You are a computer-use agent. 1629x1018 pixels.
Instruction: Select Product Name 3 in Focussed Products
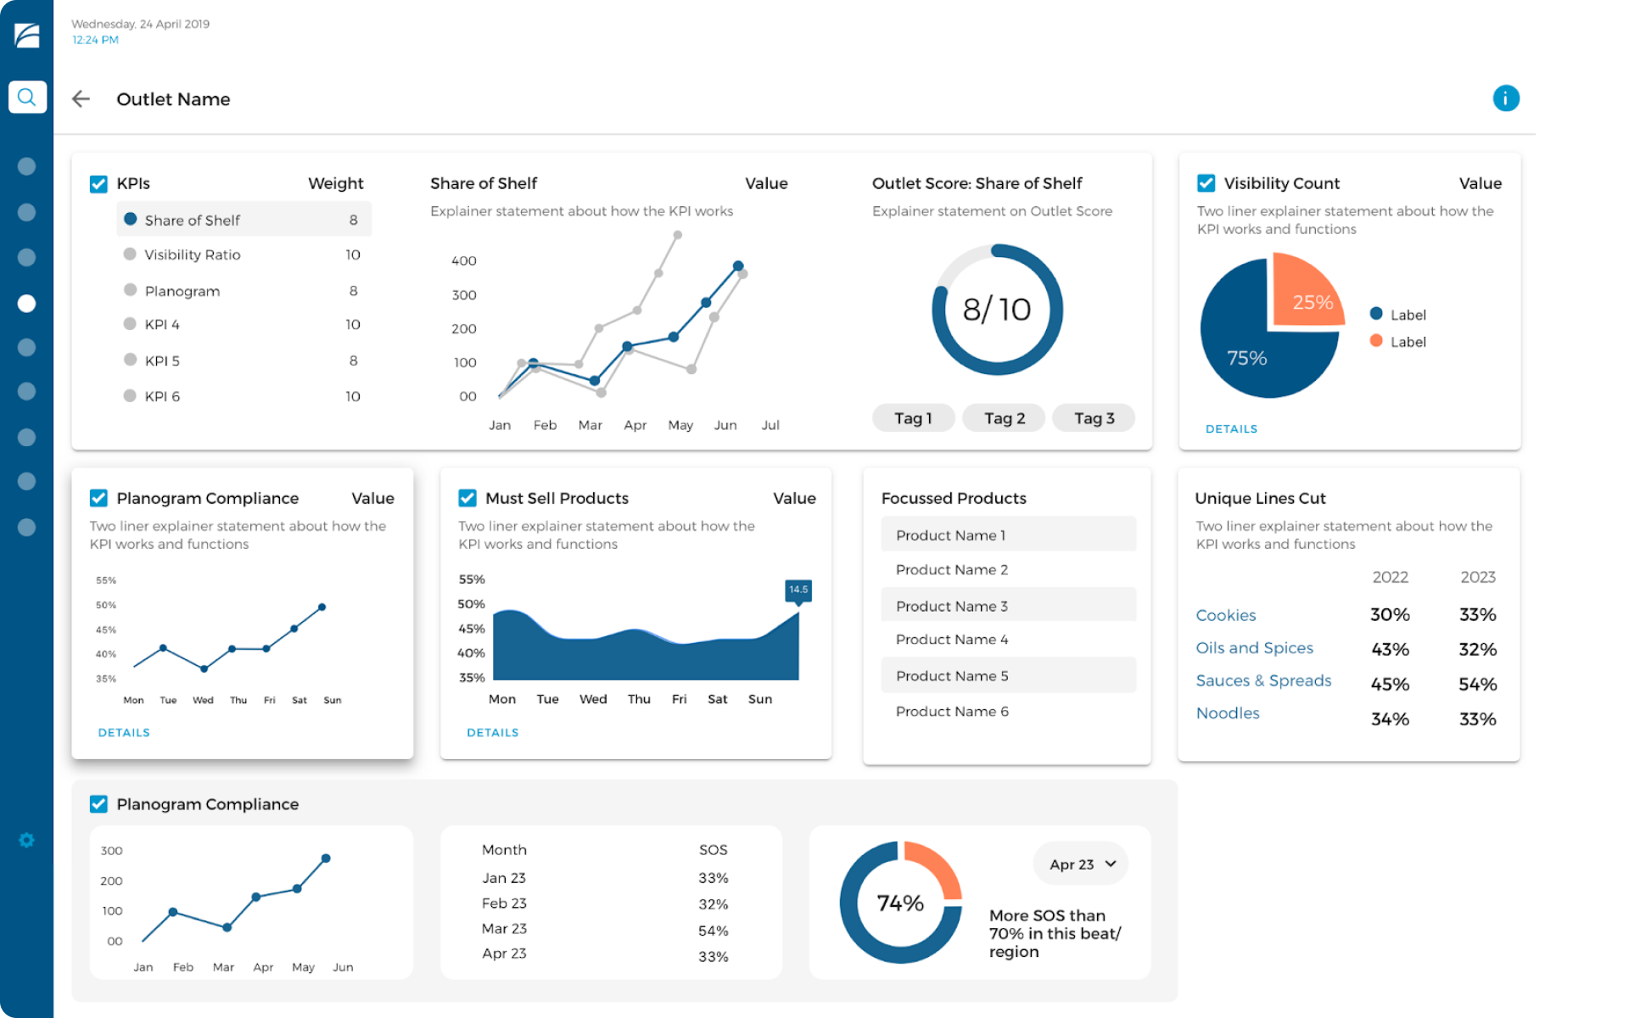coord(952,605)
